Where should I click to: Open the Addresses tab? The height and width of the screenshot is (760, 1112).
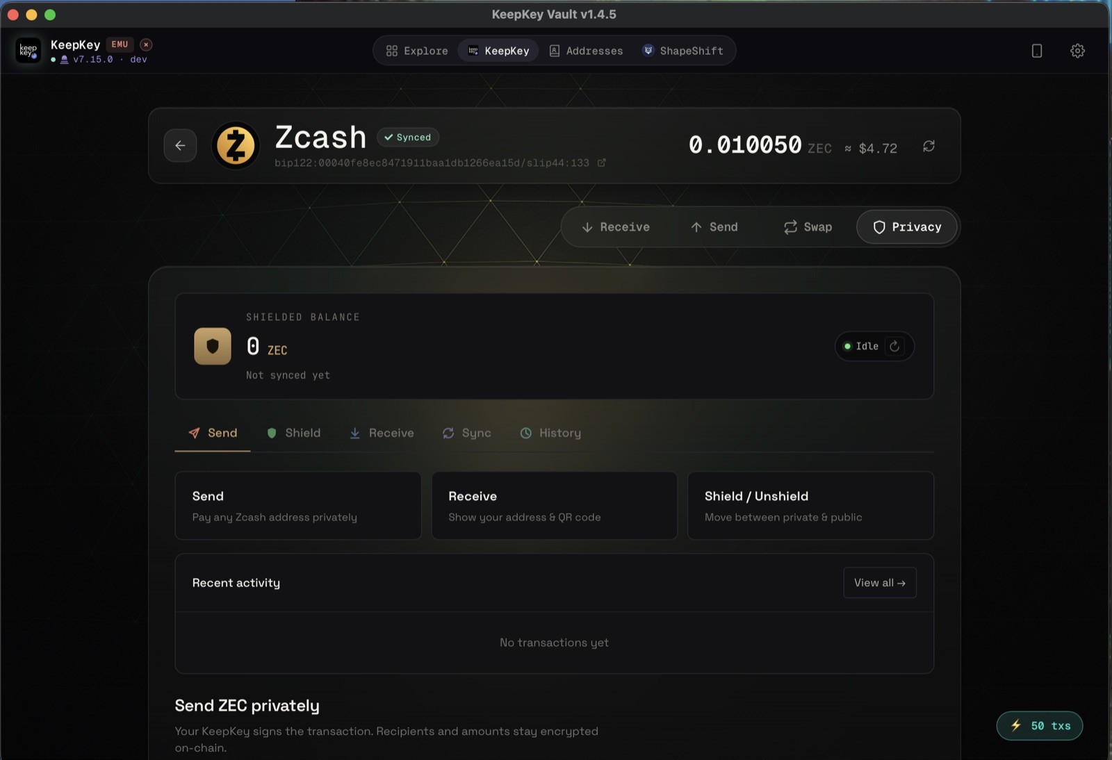pyautogui.click(x=586, y=51)
